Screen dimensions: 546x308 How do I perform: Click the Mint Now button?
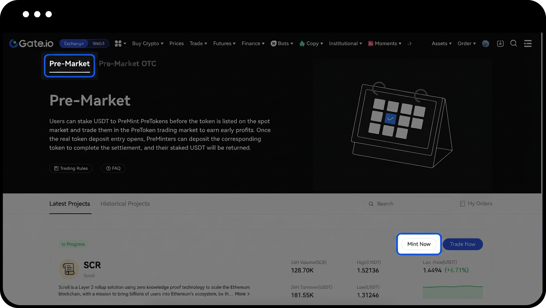[419, 244]
